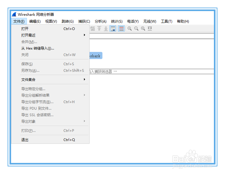Expand the 文件集合 submenu
The height and width of the screenshot is (174, 225).
[x=50, y=80]
